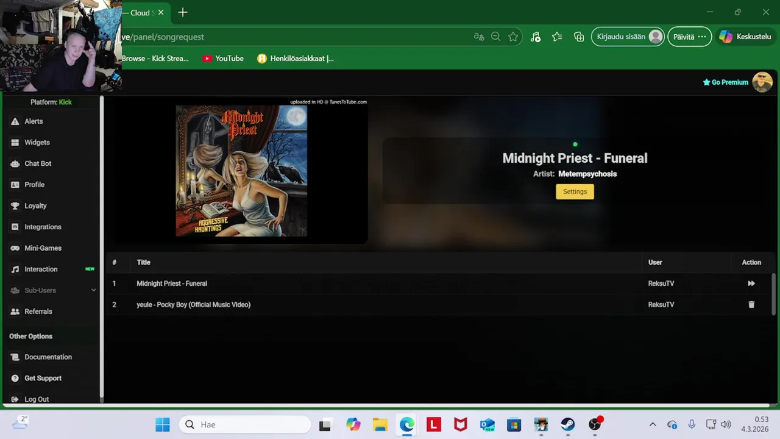
Task: Click the taskbar search box Hae
Action: tap(245, 424)
